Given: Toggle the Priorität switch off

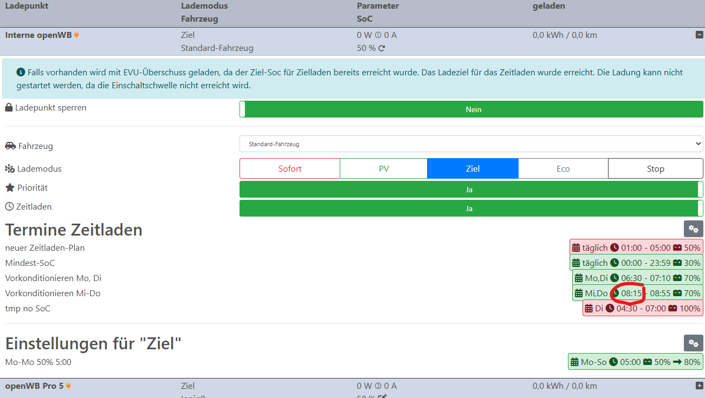Looking at the screenshot, I should 469,189.
